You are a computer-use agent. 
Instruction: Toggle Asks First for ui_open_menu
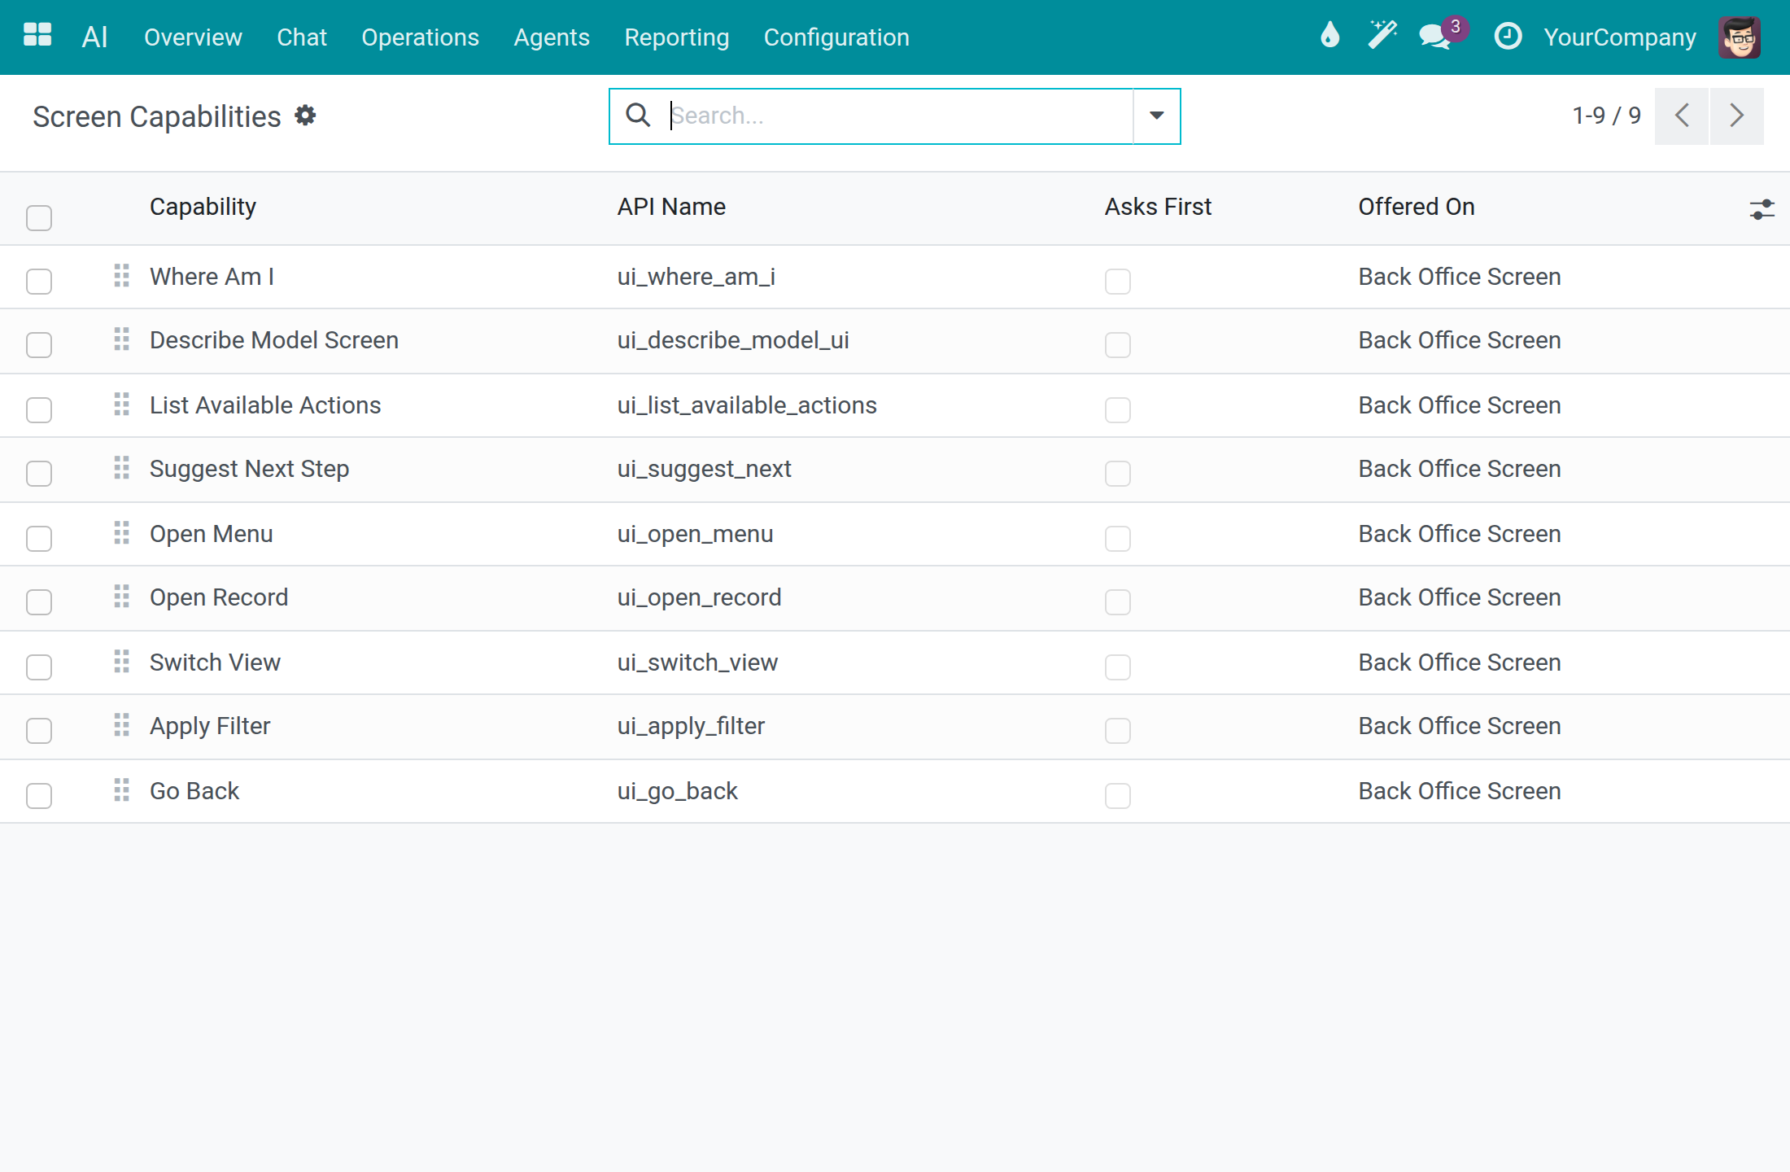pos(1118,539)
